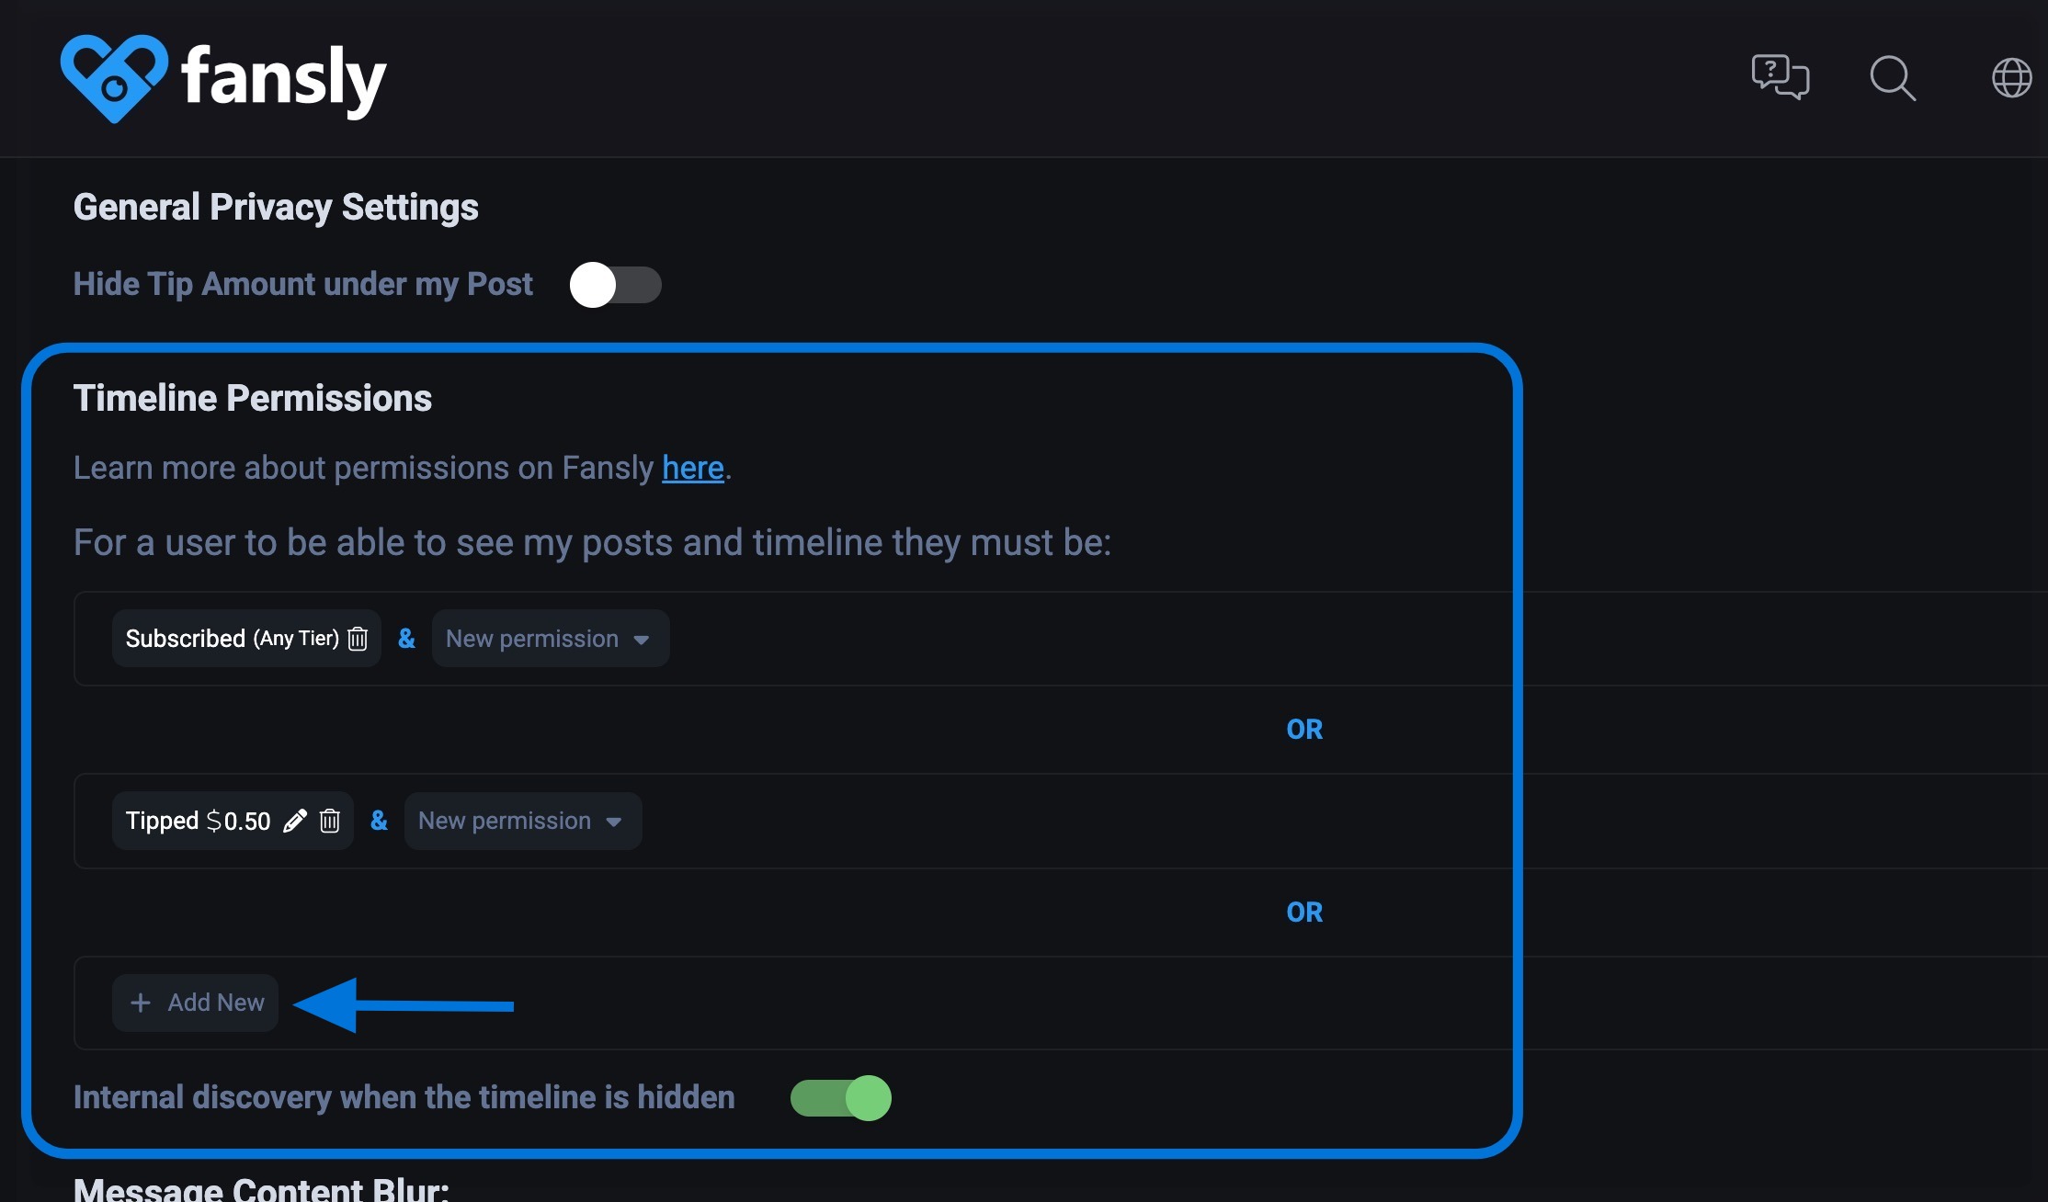Click the OR separator below Tipped row
The height and width of the screenshot is (1202, 2048).
pos(1304,913)
